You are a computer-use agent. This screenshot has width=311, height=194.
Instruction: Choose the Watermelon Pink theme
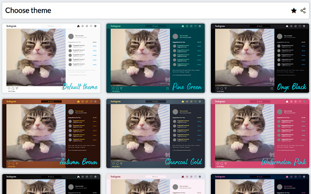tap(260, 133)
